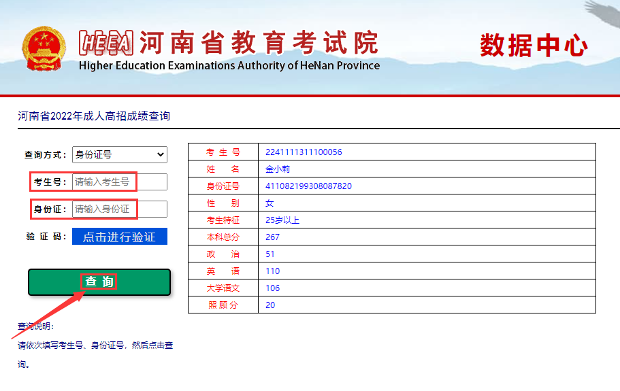Focus the 身份证 input field
The height and width of the screenshot is (391, 620).
click(x=119, y=209)
